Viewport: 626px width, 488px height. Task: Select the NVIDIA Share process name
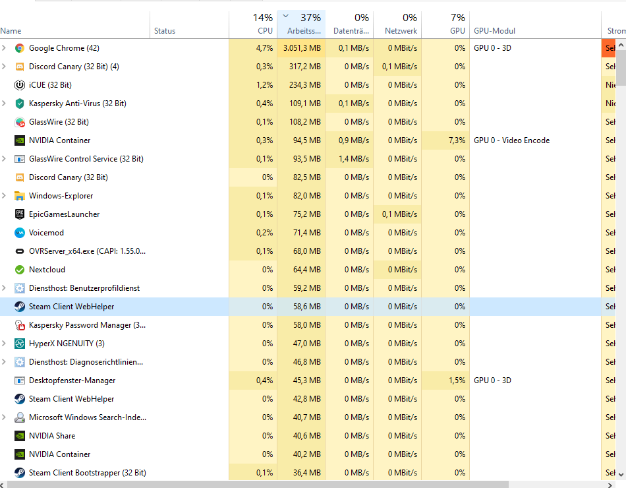pyautogui.click(x=52, y=436)
